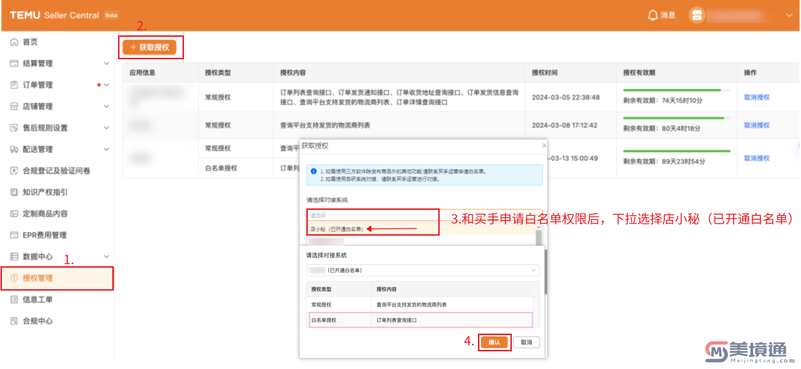Expand the 结算管理 menu chevron

107,64
